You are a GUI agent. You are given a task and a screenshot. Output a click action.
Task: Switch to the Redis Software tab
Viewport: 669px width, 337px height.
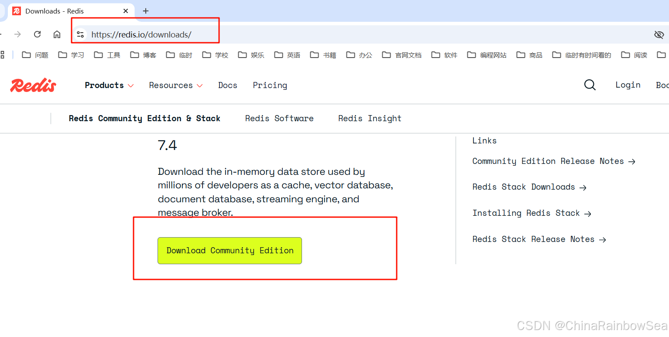(x=279, y=119)
